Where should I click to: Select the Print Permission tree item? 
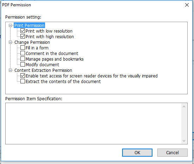pyautogui.click(x=29, y=25)
